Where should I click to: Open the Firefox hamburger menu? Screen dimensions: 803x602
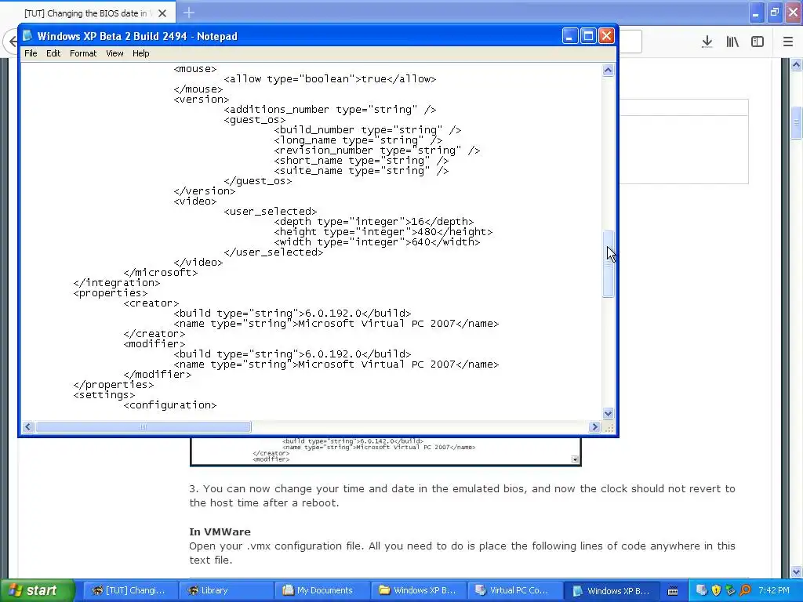[x=788, y=42]
